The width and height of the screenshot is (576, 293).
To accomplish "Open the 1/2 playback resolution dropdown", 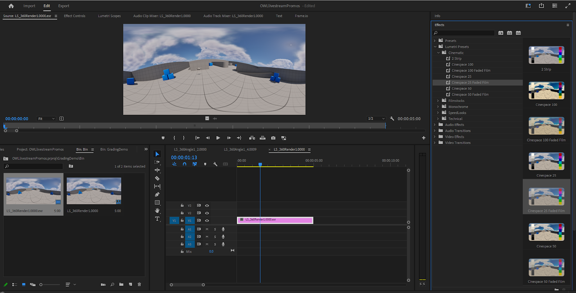I will point(377,119).
